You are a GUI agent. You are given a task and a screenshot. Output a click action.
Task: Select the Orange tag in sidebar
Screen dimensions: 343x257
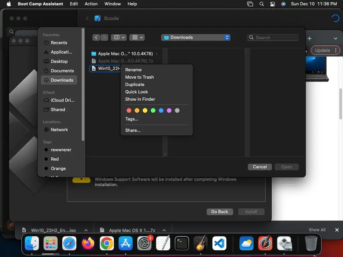59,169
